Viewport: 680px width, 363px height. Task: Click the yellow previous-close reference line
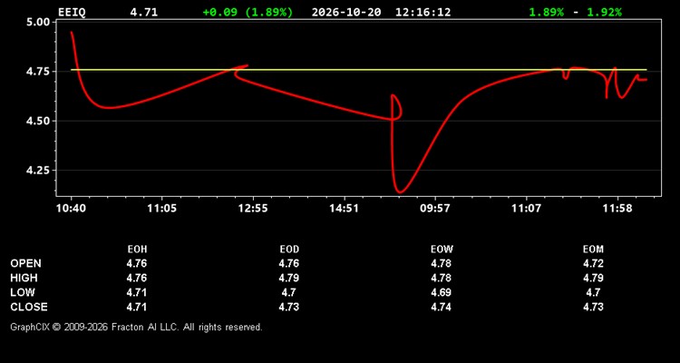(x=359, y=70)
